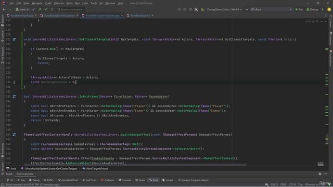The image size is (333, 187).
Task: Open the Git tool window
Action: click(10, 180)
